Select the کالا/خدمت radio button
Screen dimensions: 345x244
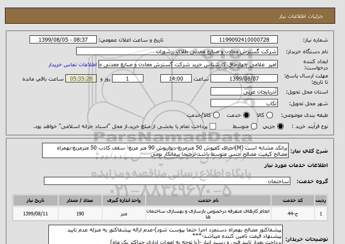(x=216, y=115)
